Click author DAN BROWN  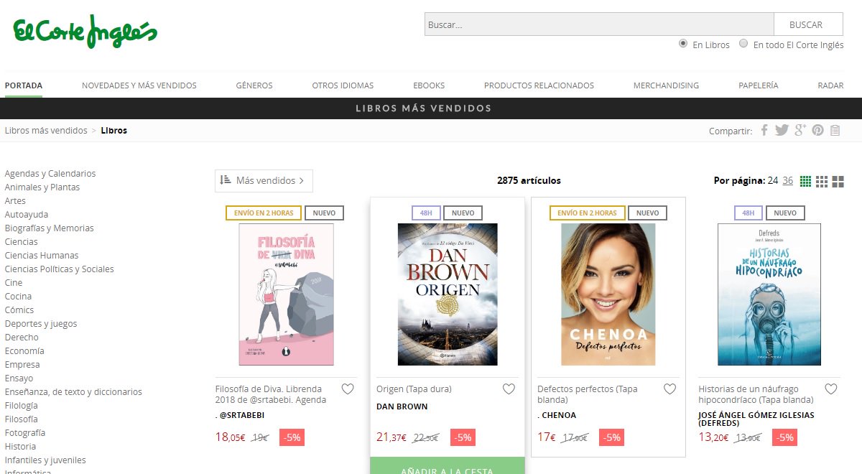(x=402, y=406)
